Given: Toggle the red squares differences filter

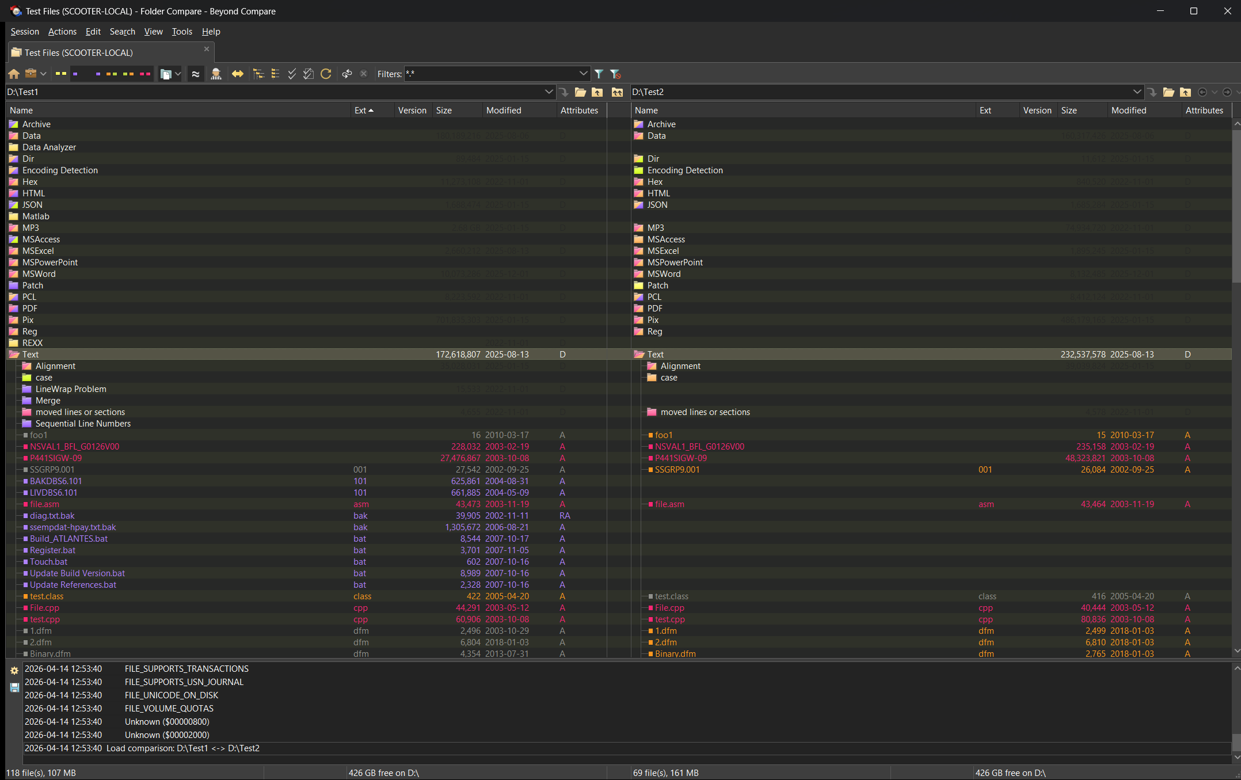Looking at the screenshot, I should (145, 74).
